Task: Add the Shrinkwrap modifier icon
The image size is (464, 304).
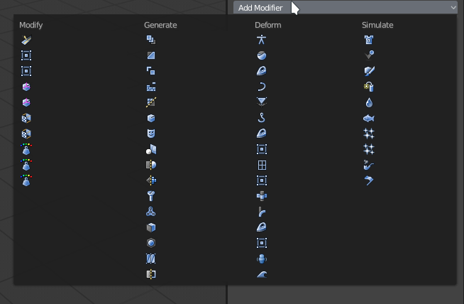Action: click(x=262, y=196)
